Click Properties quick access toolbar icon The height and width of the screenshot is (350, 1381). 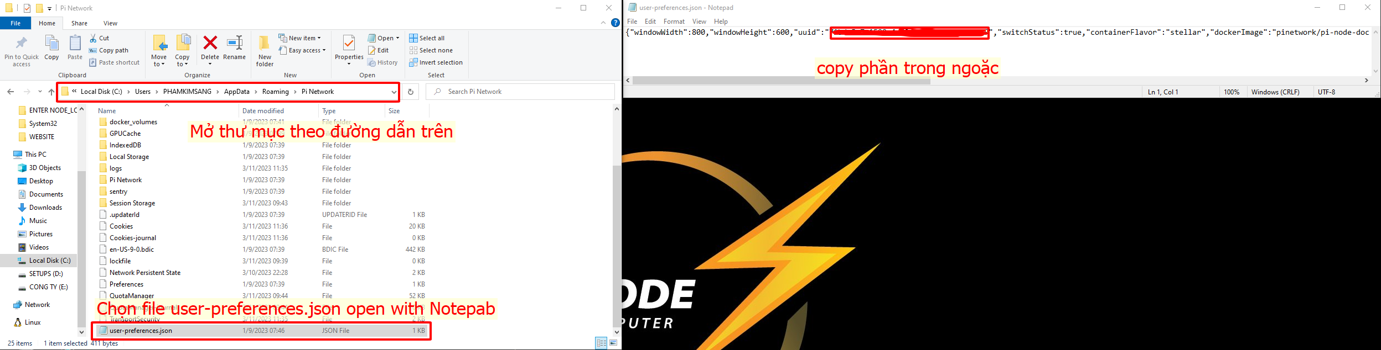[x=27, y=8]
